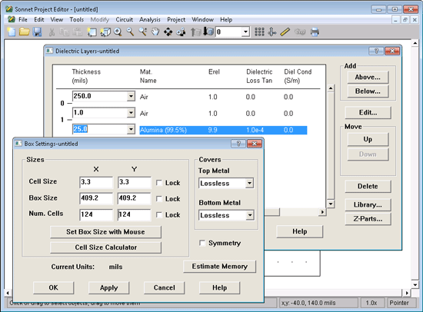This screenshot has width=423, height=312.
Task: Open the Tools menu
Action: pyautogui.click(x=77, y=19)
